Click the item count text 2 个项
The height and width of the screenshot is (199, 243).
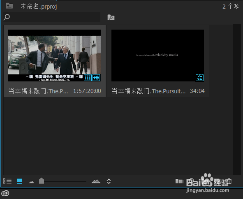231,7
